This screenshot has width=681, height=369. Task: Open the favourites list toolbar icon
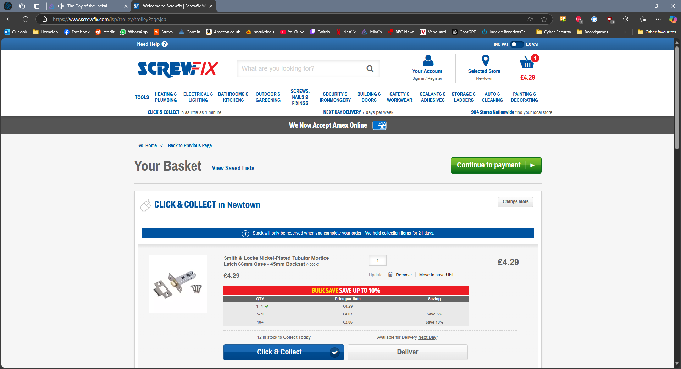tap(643, 19)
